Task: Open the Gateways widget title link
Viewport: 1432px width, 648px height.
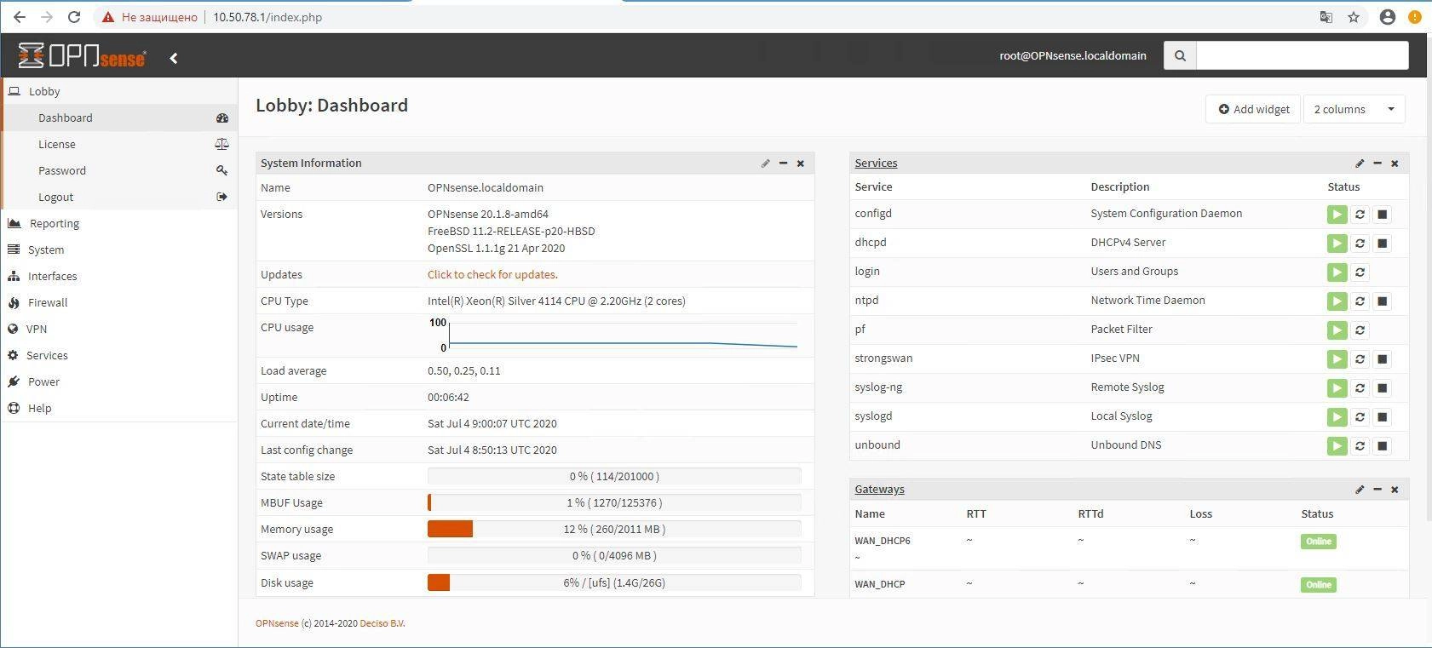Action: click(x=879, y=490)
